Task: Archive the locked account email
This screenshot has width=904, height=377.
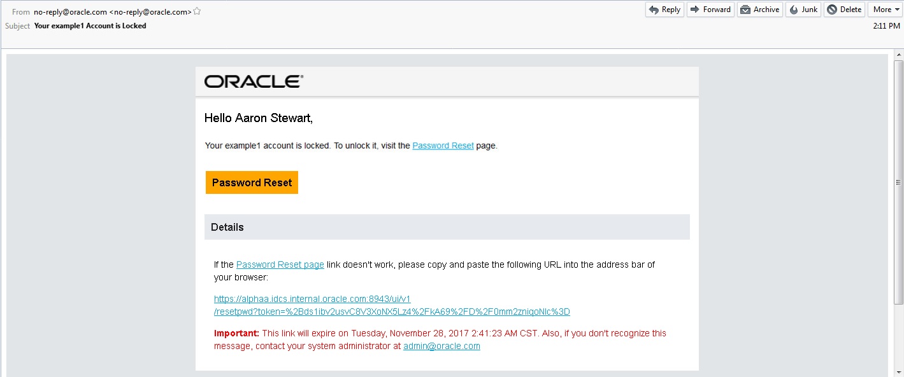Action: tap(760, 10)
